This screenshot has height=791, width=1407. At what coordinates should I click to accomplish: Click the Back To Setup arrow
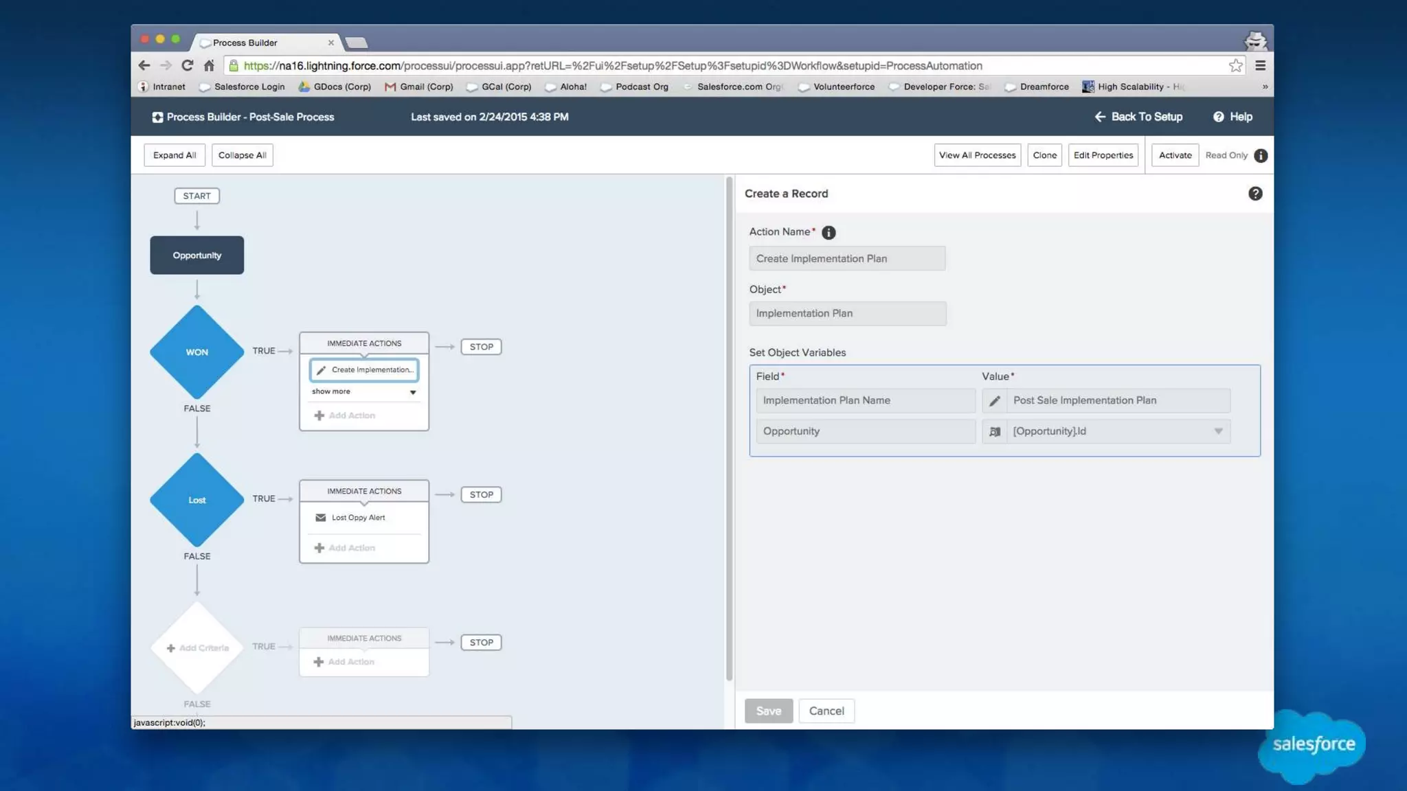tap(1100, 117)
